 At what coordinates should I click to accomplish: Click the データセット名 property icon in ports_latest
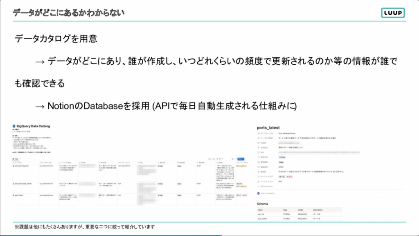click(x=259, y=134)
